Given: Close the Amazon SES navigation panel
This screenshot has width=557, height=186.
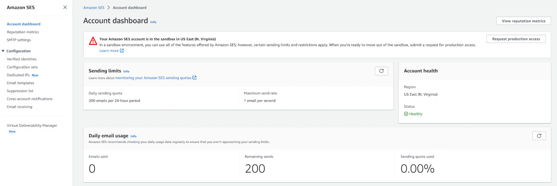Looking at the screenshot, I should point(65,7).
